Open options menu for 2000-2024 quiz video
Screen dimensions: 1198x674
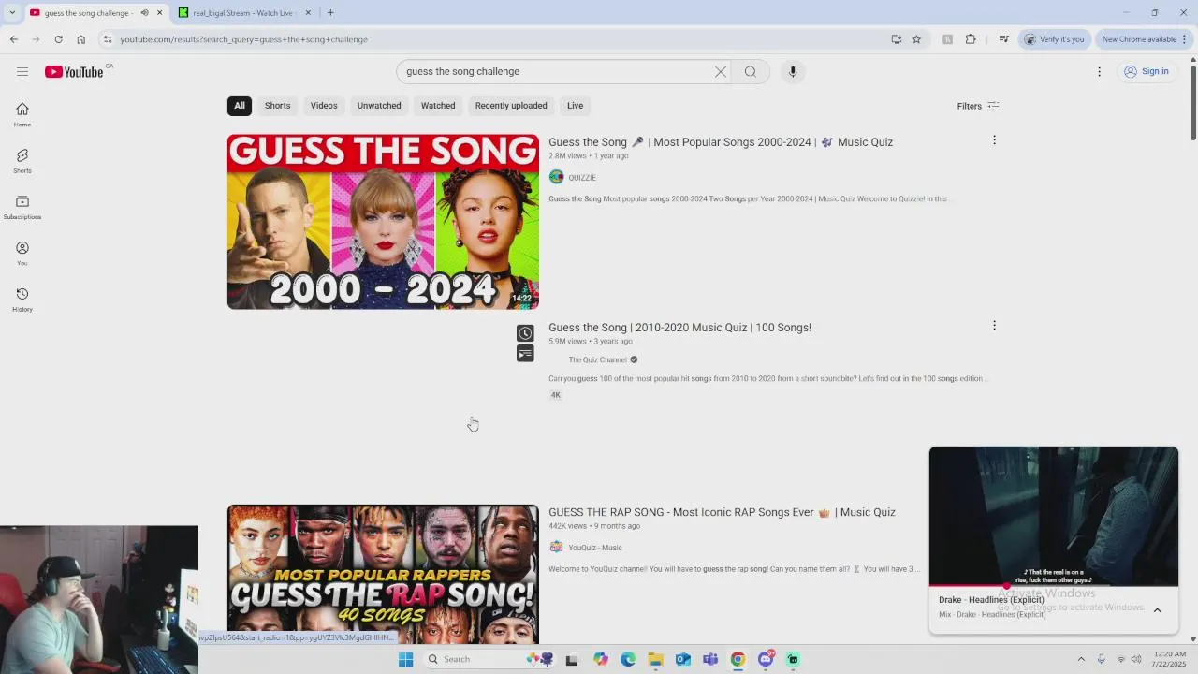coord(994,140)
